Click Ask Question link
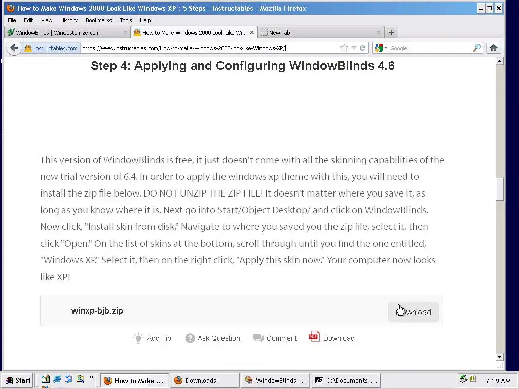Screen dimensions: 519x389 tap(213, 338)
